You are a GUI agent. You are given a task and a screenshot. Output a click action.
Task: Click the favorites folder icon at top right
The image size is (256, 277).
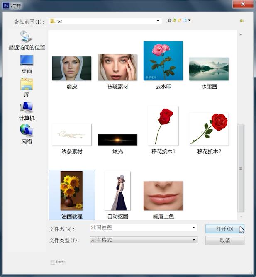tap(242, 21)
